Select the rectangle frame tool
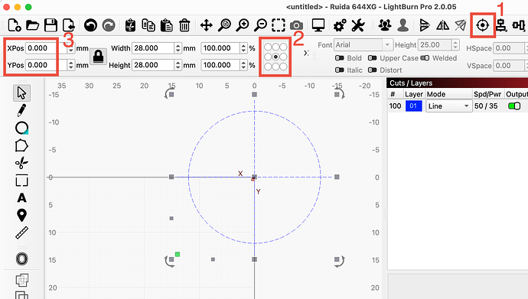The image size is (528, 299). coord(22,180)
